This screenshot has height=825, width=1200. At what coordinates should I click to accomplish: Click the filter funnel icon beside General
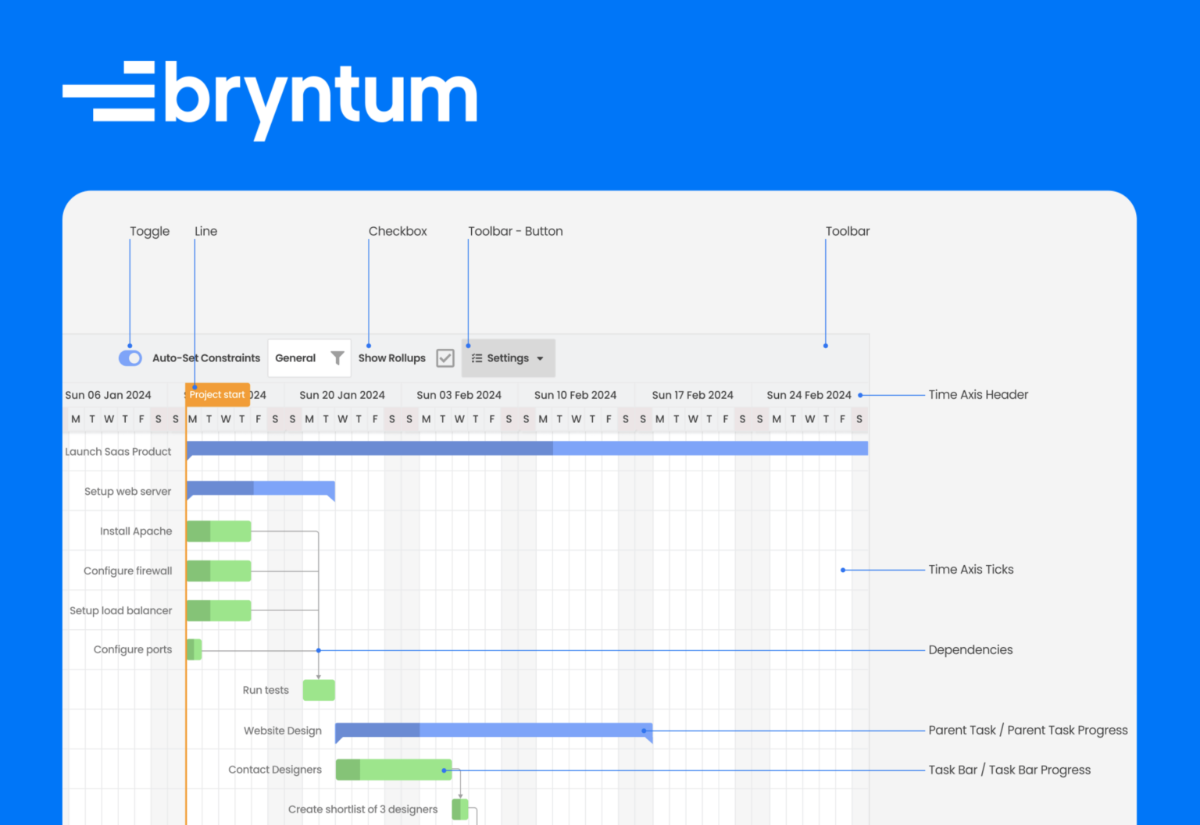(x=337, y=357)
